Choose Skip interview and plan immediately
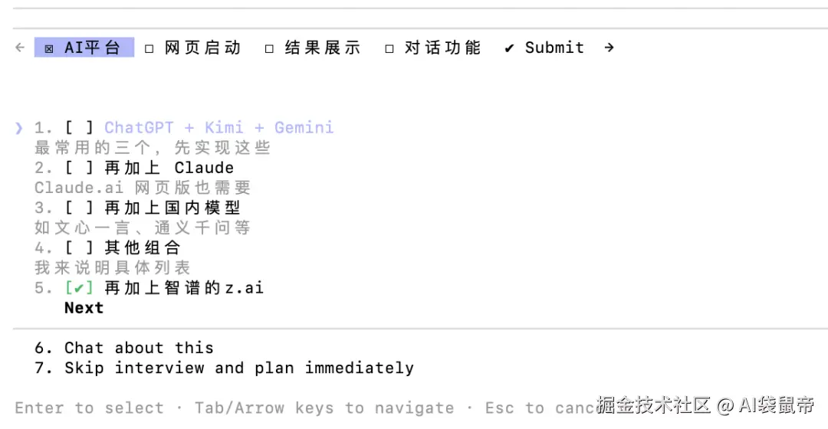 point(238,368)
